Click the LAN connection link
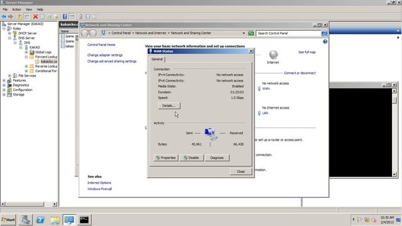The height and width of the screenshot is (226, 402). coord(265,113)
